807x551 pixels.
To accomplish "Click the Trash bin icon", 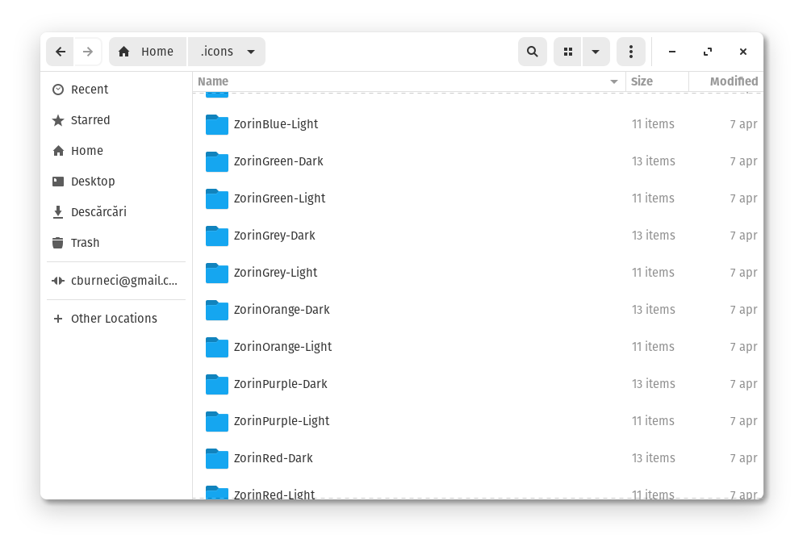I will pyautogui.click(x=58, y=242).
